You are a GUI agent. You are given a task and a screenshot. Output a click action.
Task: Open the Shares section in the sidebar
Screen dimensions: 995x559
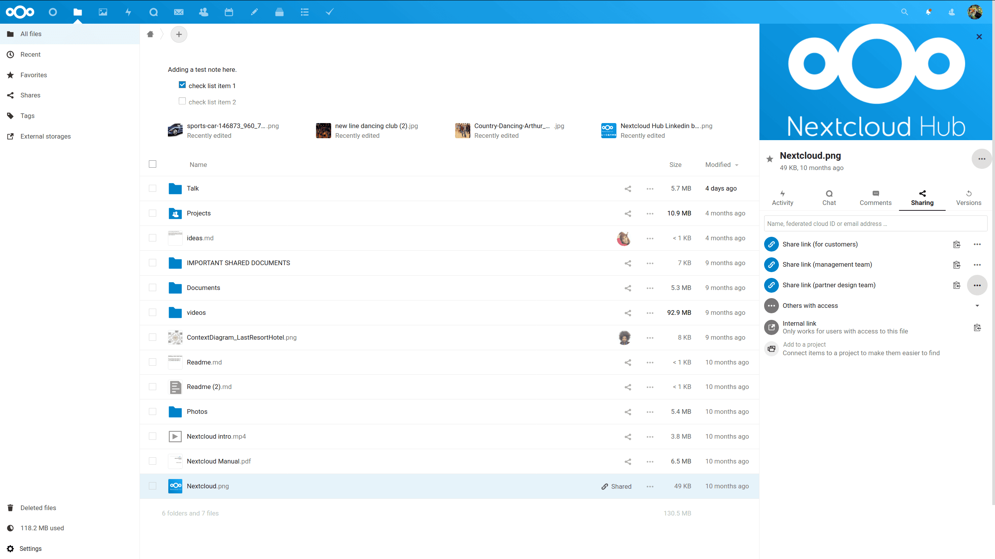pos(31,95)
